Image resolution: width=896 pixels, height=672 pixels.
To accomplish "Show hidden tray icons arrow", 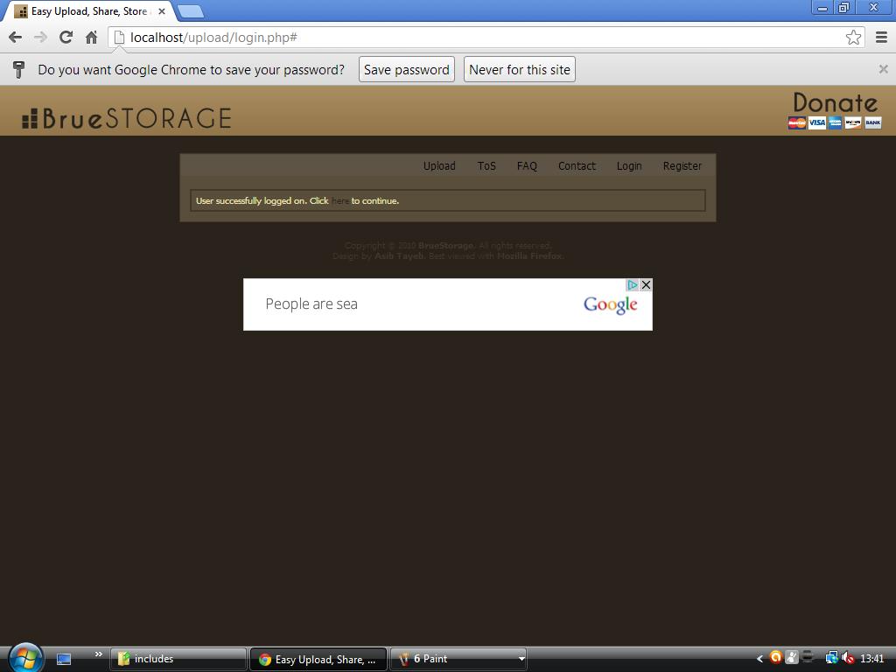I will (x=759, y=659).
